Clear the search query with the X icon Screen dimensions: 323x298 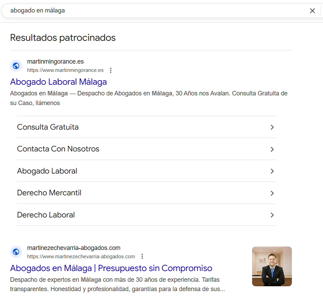(x=312, y=11)
